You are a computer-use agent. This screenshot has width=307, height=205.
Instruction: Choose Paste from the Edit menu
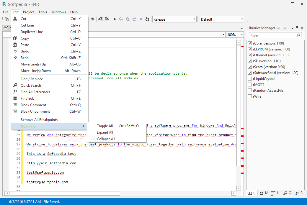point(49,45)
